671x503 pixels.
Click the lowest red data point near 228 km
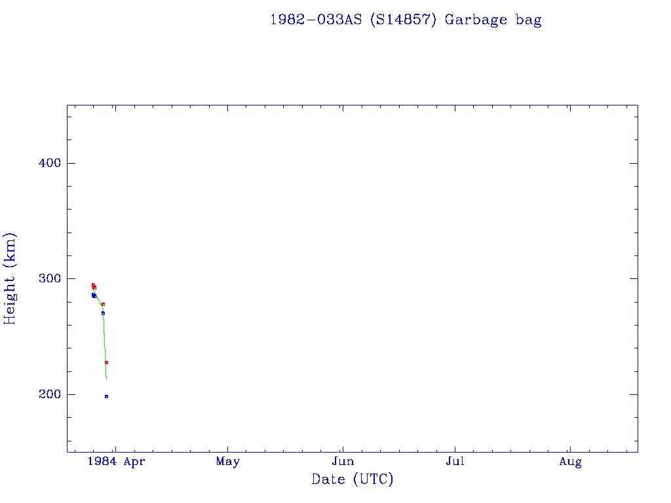coord(106,362)
